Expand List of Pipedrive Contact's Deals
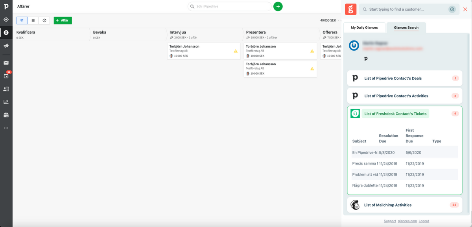This screenshot has width=472, height=227. click(x=404, y=78)
